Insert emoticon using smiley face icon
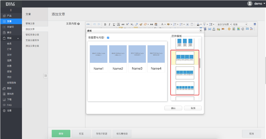Image resolution: width=266 pixels, height=139 pixels. pyautogui.click(x=229, y=29)
